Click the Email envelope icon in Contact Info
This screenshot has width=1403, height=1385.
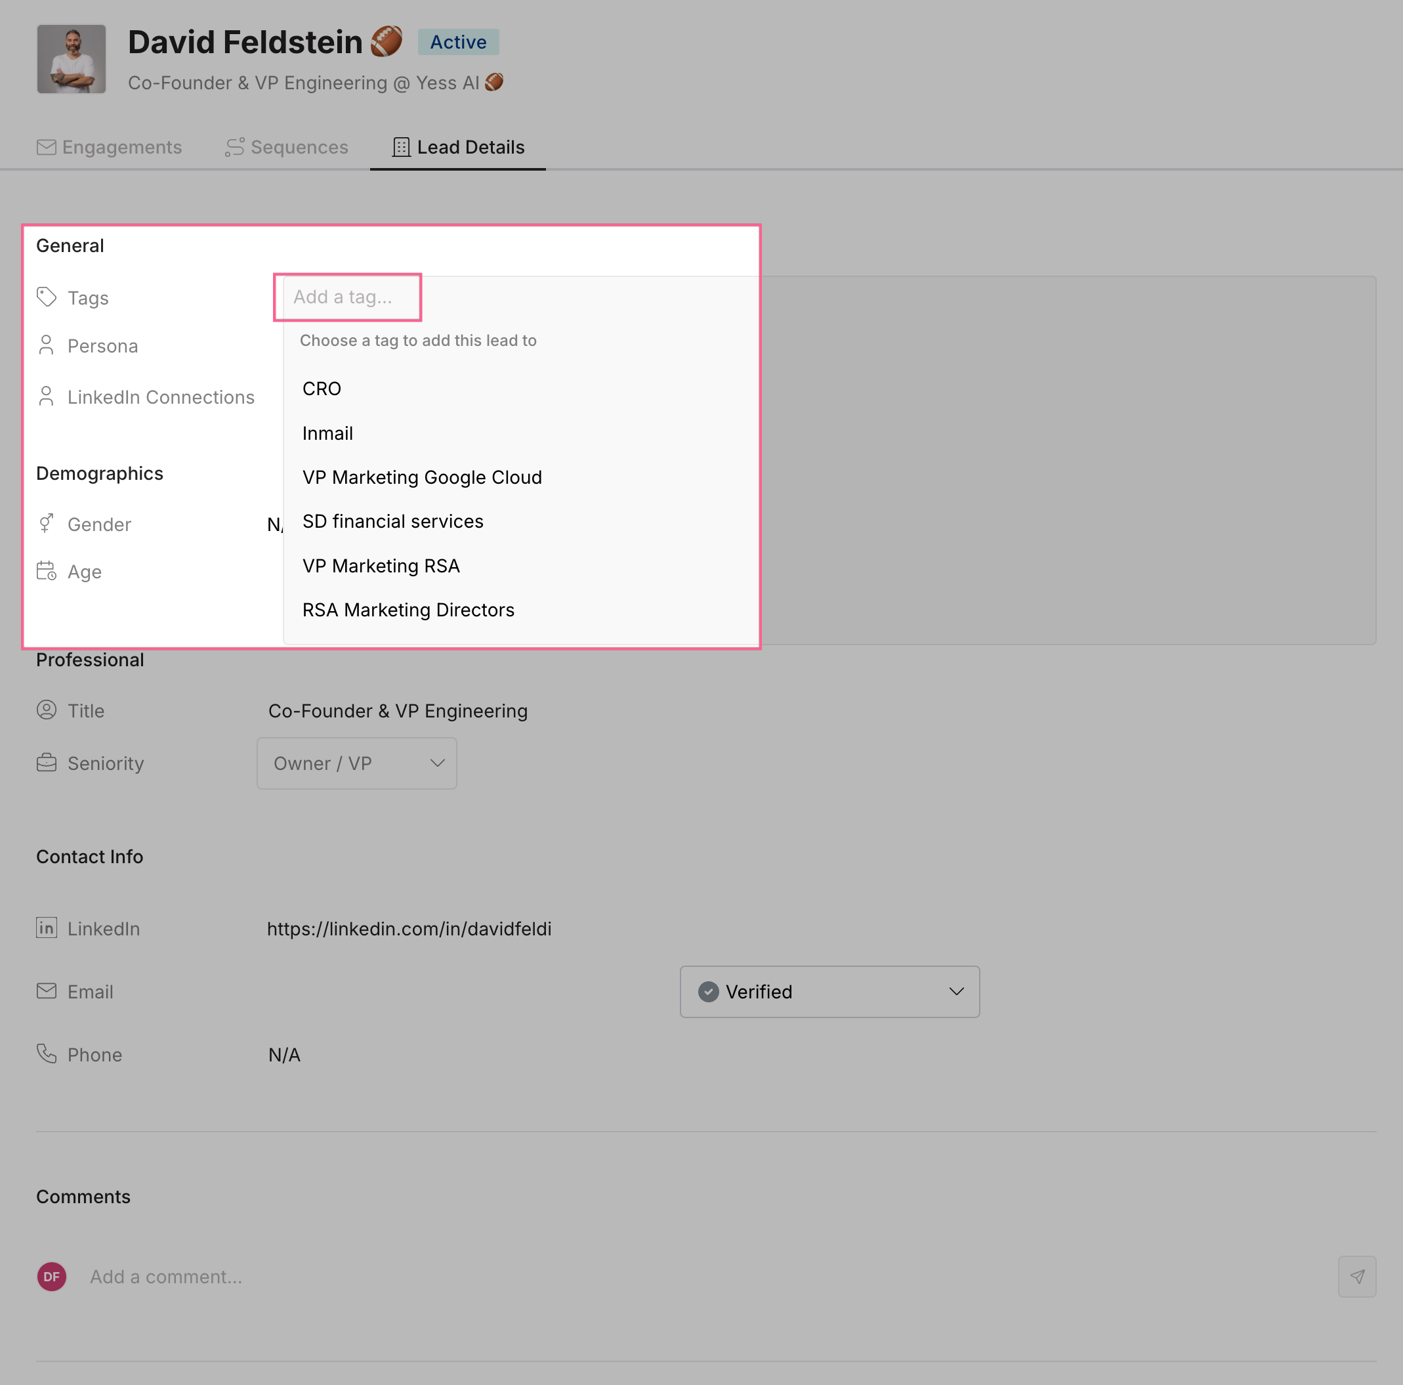47,991
